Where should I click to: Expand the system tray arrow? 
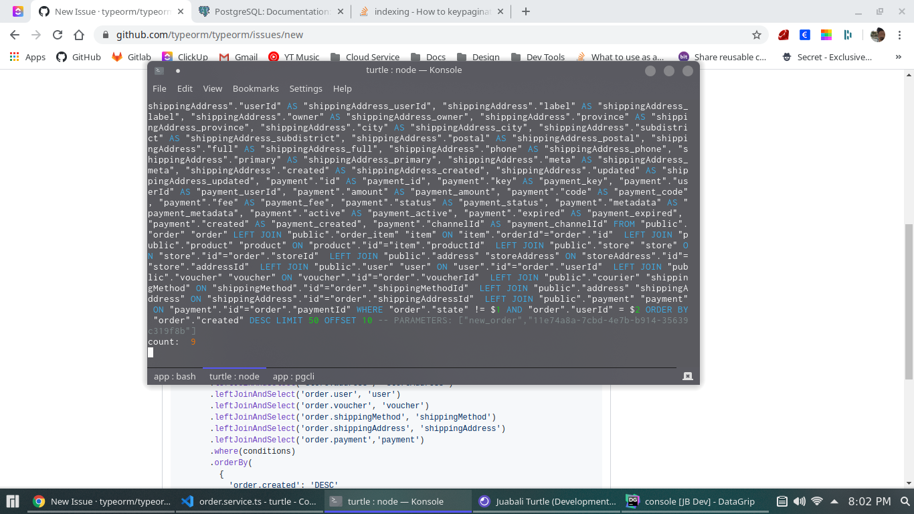[x=834, y=501]
